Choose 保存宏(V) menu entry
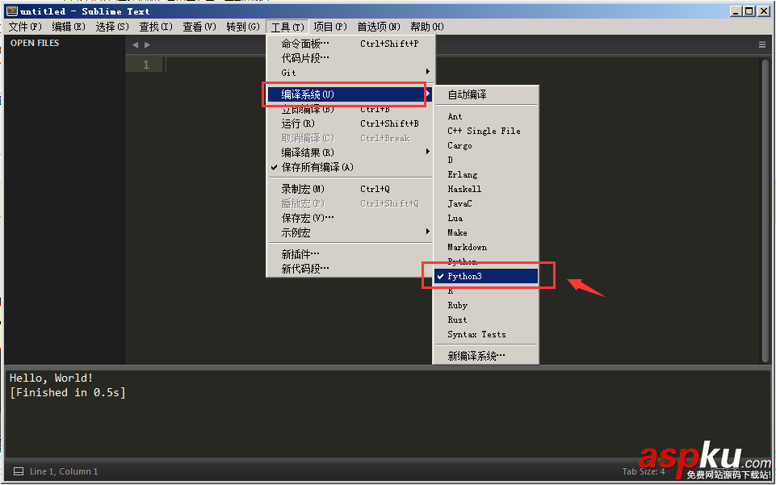This screenshot has height=485, width=776. tap(350, 218)
